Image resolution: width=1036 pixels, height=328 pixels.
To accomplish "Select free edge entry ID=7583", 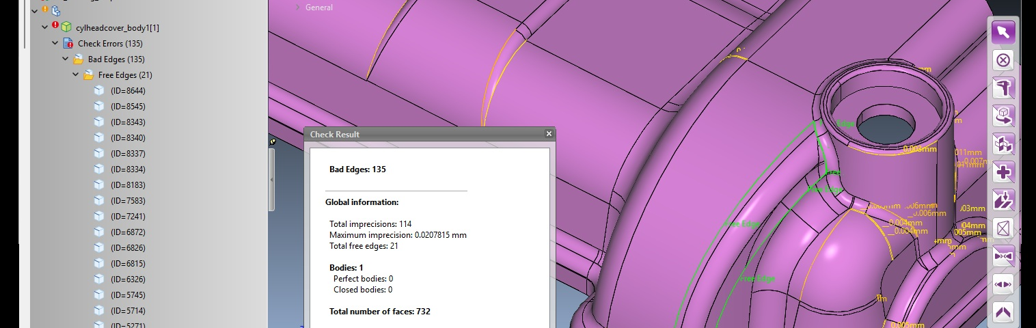I will [x=127, y=201].
